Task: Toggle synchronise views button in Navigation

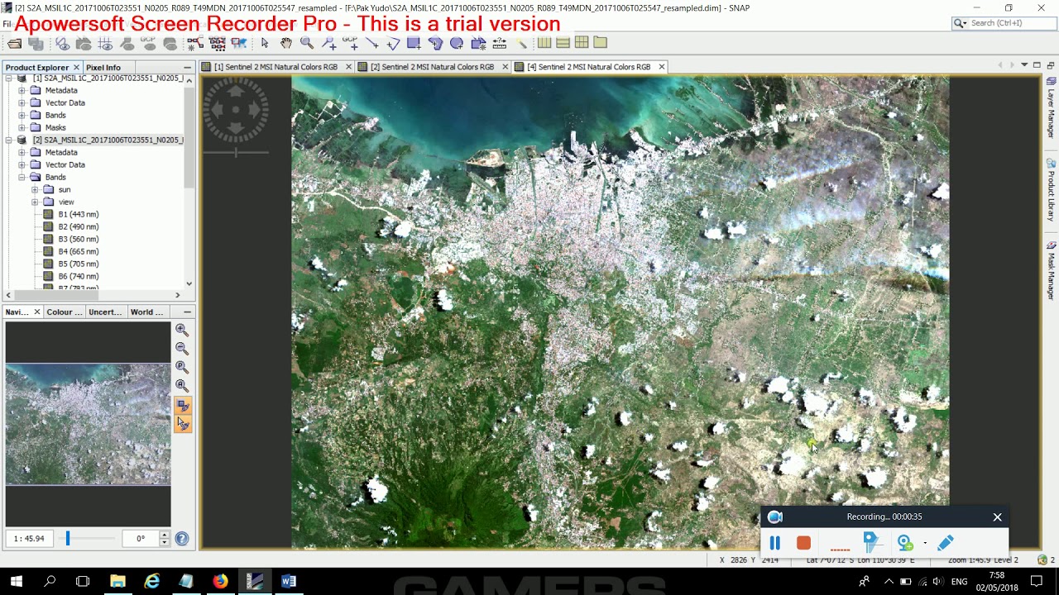Action: tap(183, 406)
